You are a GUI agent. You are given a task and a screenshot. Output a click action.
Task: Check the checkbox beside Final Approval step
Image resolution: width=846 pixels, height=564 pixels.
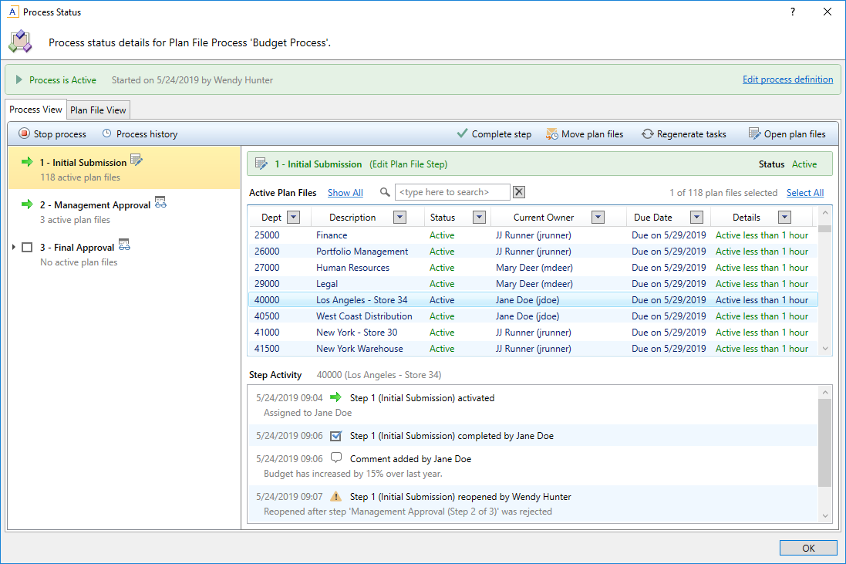click(x=29, y=247)
